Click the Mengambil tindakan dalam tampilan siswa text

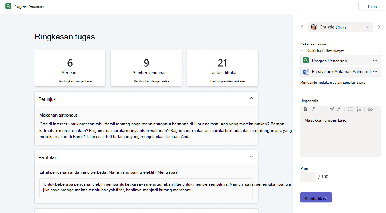click(x=333, y=82)
